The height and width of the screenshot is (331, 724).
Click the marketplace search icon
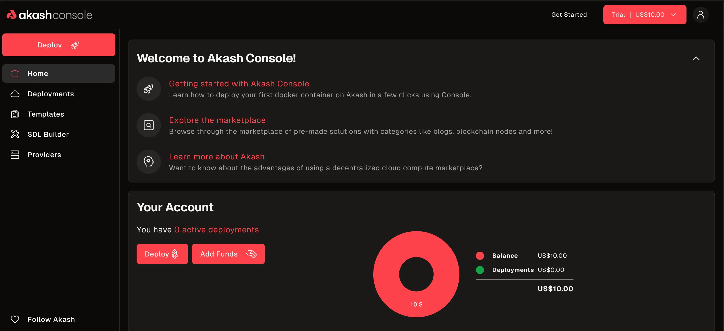[148, 125]
